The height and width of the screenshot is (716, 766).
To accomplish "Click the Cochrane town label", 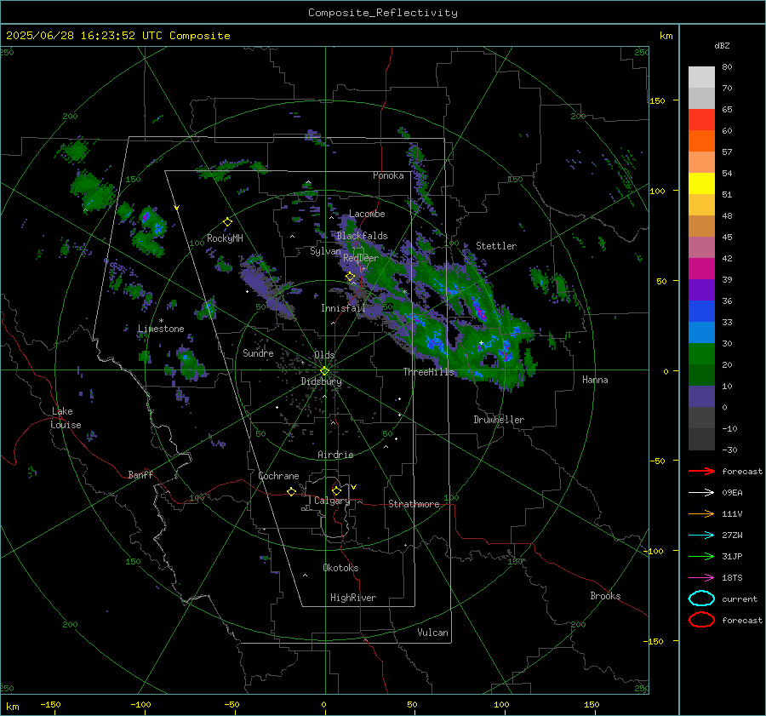I will [278, 476].
